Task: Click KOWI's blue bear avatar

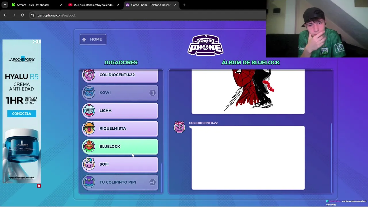Action: coord(89,92)
